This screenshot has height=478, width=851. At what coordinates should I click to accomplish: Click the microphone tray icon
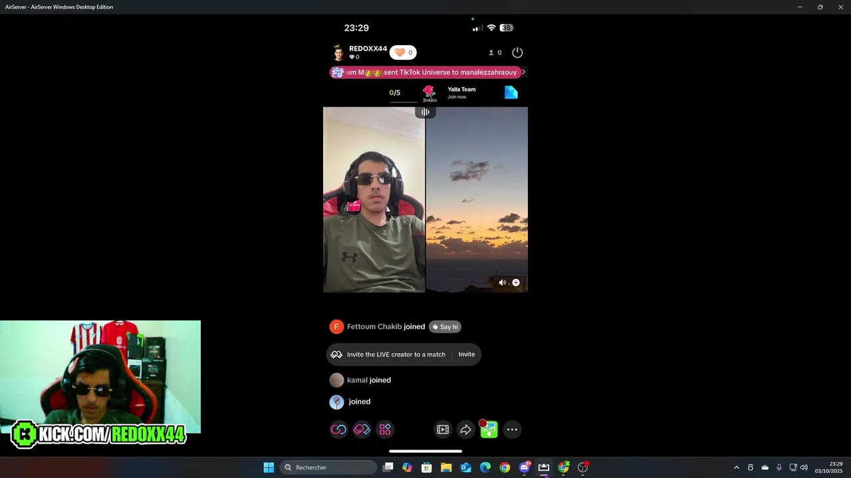tap(779, 467)
